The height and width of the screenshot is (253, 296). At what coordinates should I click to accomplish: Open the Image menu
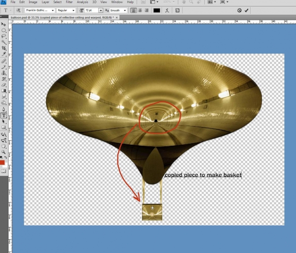33,2
